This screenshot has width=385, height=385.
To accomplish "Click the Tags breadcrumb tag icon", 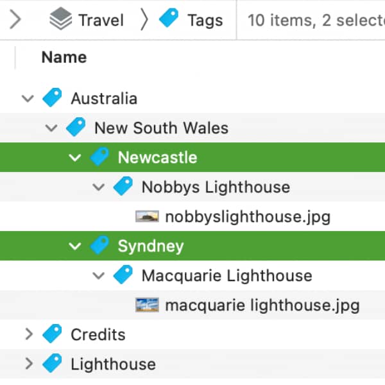I will click(x=169, y=17).
